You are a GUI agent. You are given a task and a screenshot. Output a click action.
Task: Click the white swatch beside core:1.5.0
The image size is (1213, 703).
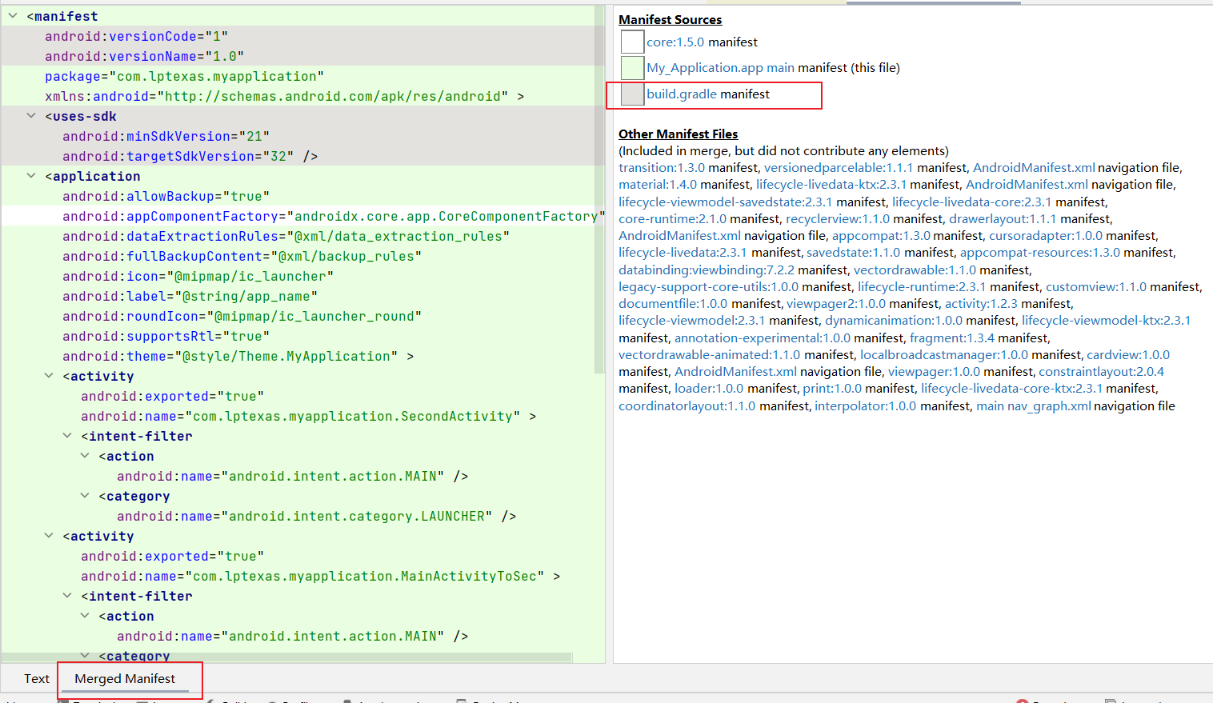[632, 42]
